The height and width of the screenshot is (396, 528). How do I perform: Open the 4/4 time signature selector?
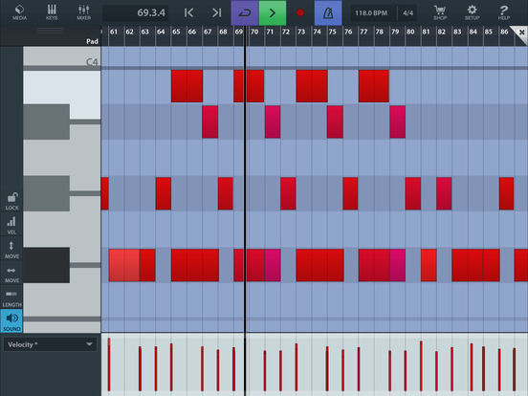407,12
